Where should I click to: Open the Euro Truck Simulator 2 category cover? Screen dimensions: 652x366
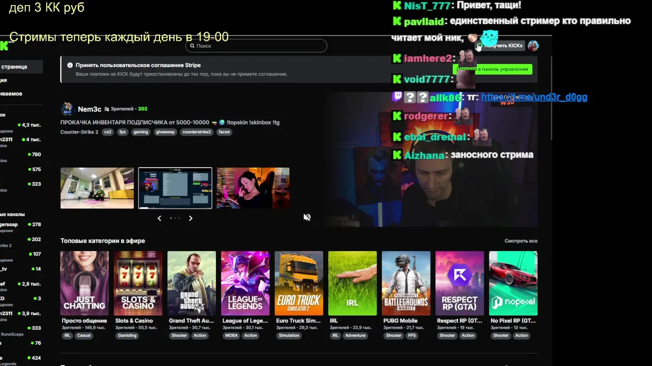[298, 283]
